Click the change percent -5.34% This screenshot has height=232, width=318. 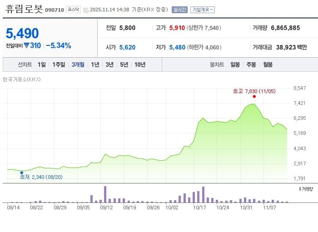[59, 45]
